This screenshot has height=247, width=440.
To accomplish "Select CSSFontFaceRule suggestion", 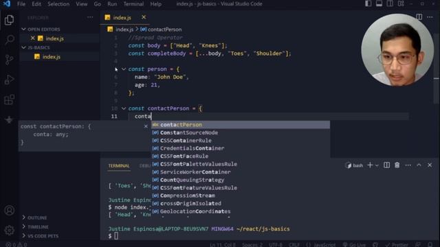I will 241,156.
